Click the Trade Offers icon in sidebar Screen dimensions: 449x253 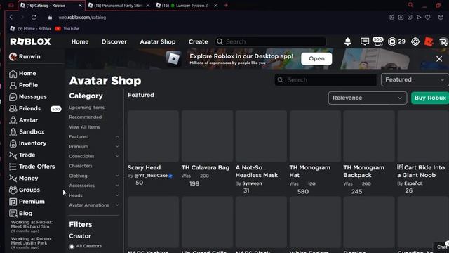(13, 167)
